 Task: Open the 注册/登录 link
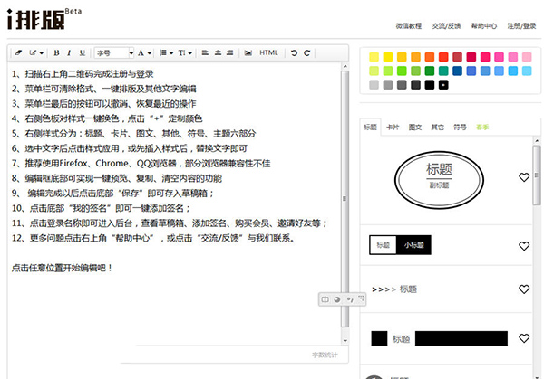pos(521,26)
